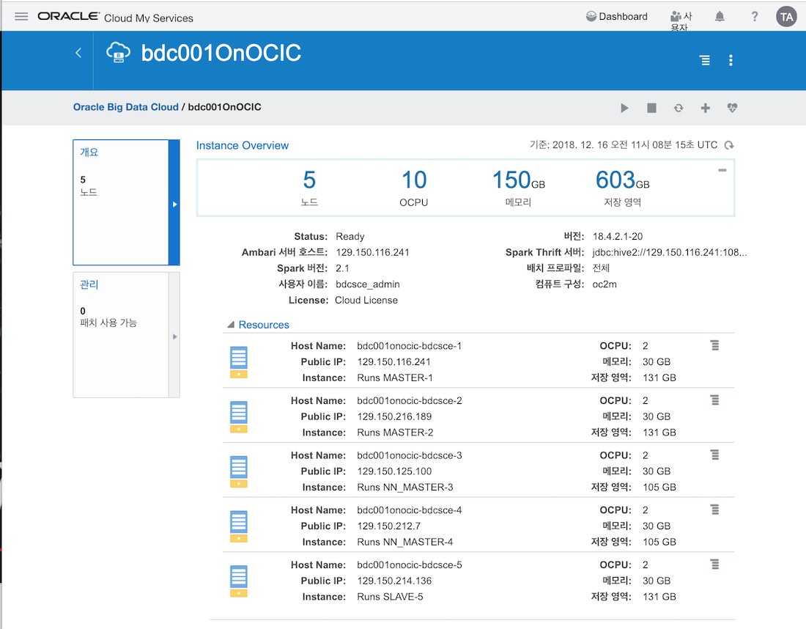Select public IP 129.150.216.189
This screenshot has width=806, height=629.
394,416
